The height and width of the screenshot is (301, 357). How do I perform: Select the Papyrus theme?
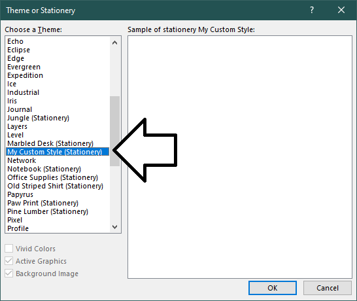(20, 194)
